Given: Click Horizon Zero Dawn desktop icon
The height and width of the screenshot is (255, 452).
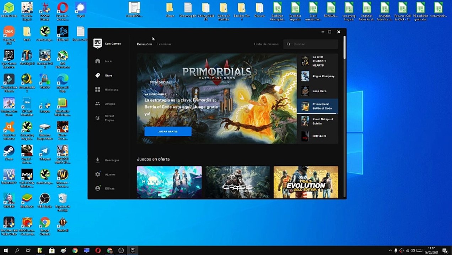Looking at the screenshot, I should tap(9, 106).
